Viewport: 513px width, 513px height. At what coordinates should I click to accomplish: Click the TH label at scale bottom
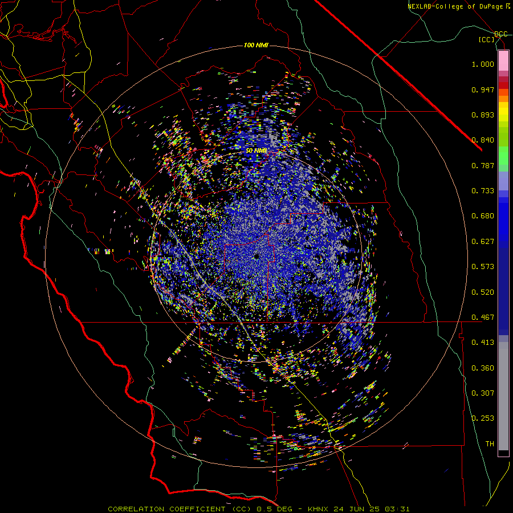click(490, 444)
